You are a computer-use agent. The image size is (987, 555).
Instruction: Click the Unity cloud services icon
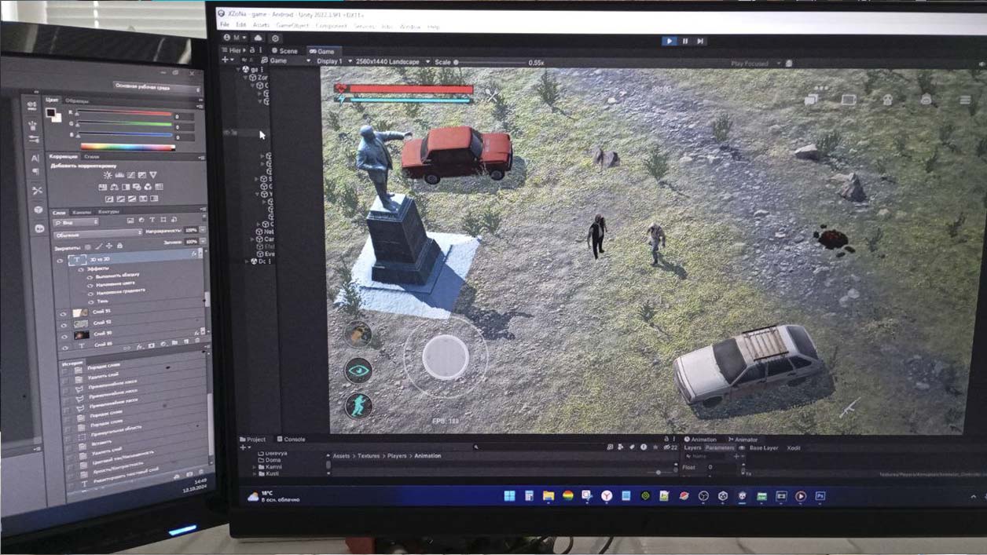(258, 38)
